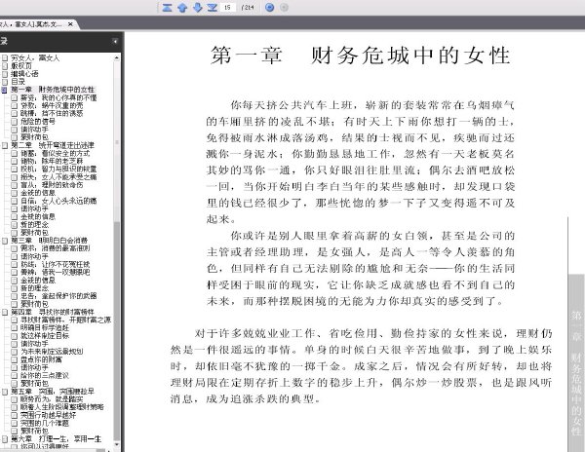The width and height of the screenshot is (585, 452).
Task: Open the '储蓄:看似安全的方式' bookmark
Action: coord(56,153)
